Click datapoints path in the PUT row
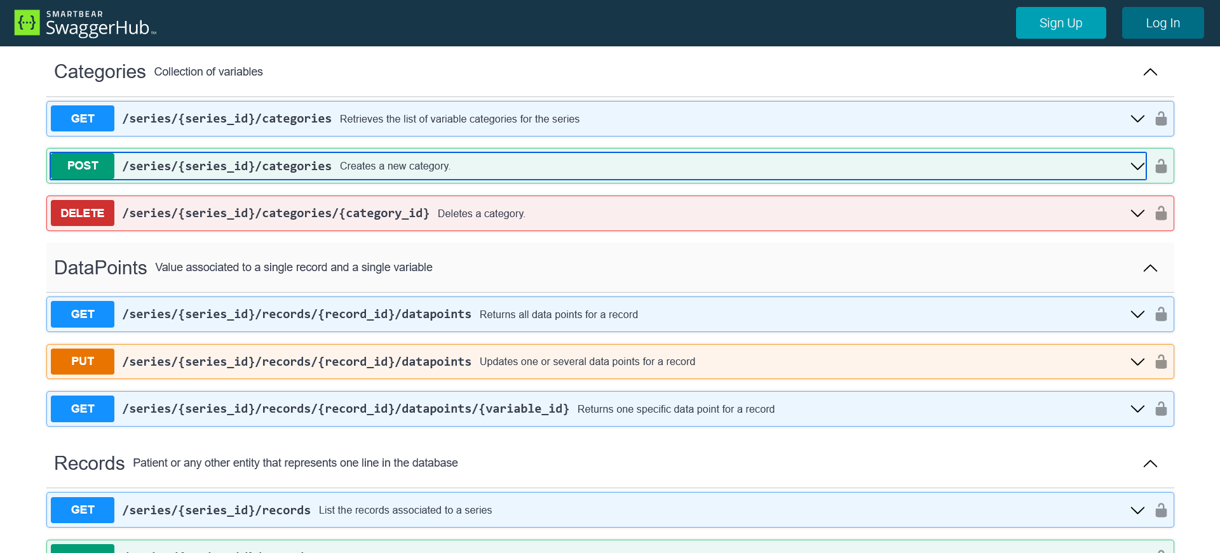Image resolution: width=1220 pixels, height=553 pixels. (x=297, y=362)
